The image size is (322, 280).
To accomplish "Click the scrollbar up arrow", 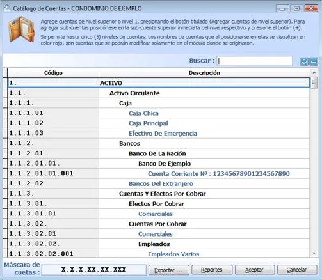I will (x=314, y=73).
